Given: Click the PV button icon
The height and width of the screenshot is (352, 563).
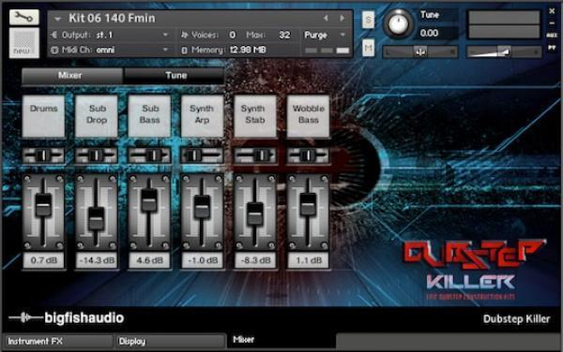Looking at the screenshot, I should pyautogui.click(x=552, y=48).
